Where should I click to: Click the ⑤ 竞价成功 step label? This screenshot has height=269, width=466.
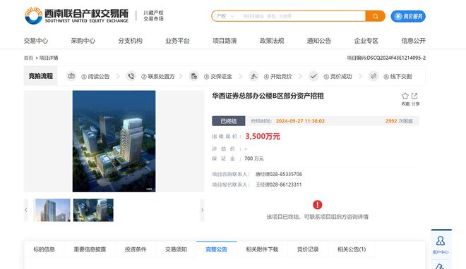(x=337, y=77)
